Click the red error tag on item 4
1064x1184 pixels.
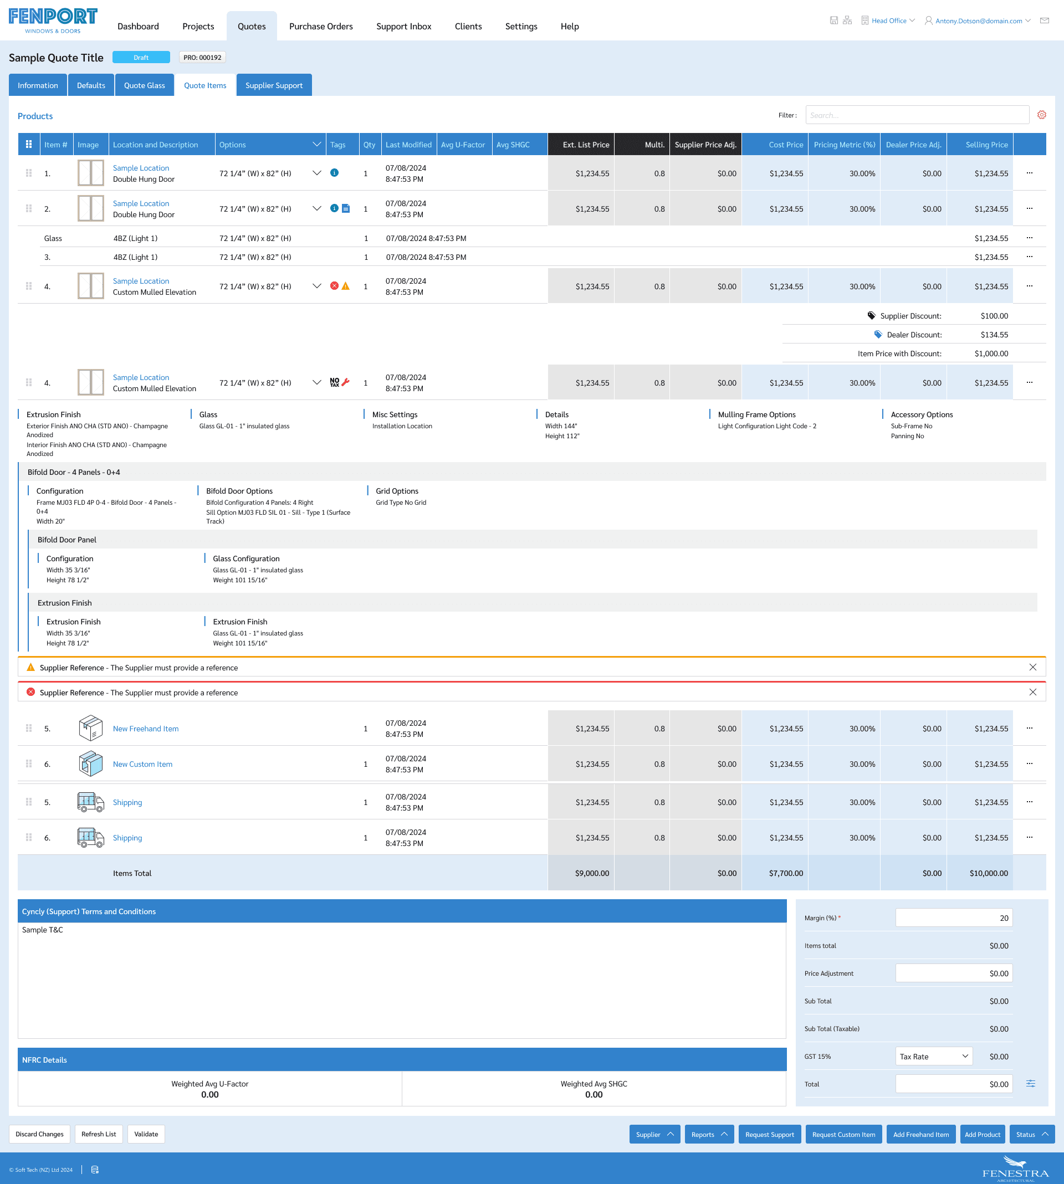point(334,286)
